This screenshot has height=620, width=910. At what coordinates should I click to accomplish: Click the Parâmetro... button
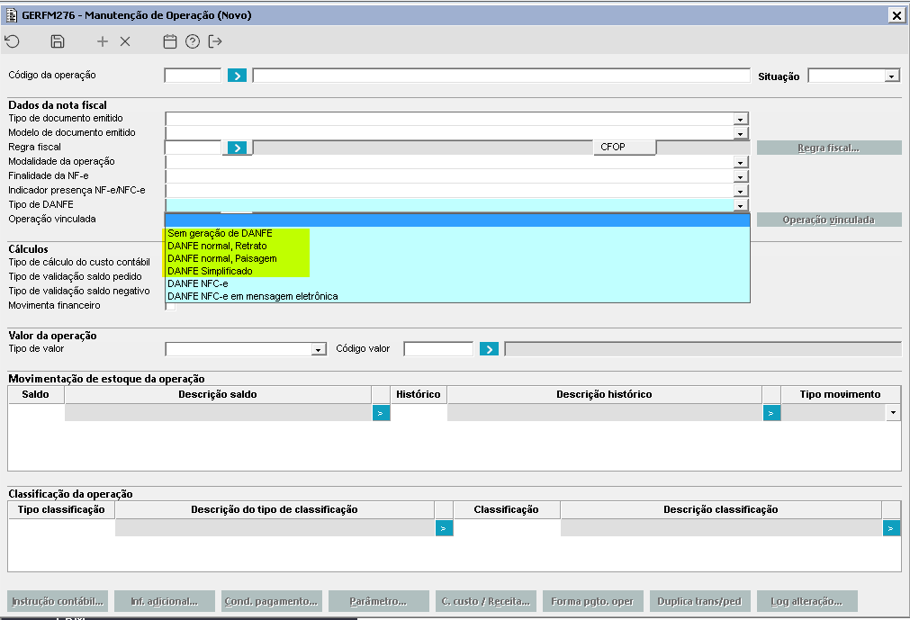click(x=378, y=601)
